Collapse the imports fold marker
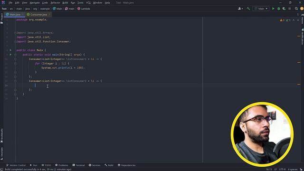Viewport: 304px width, 171px height. pyautogui.click(x=15, y=33)
